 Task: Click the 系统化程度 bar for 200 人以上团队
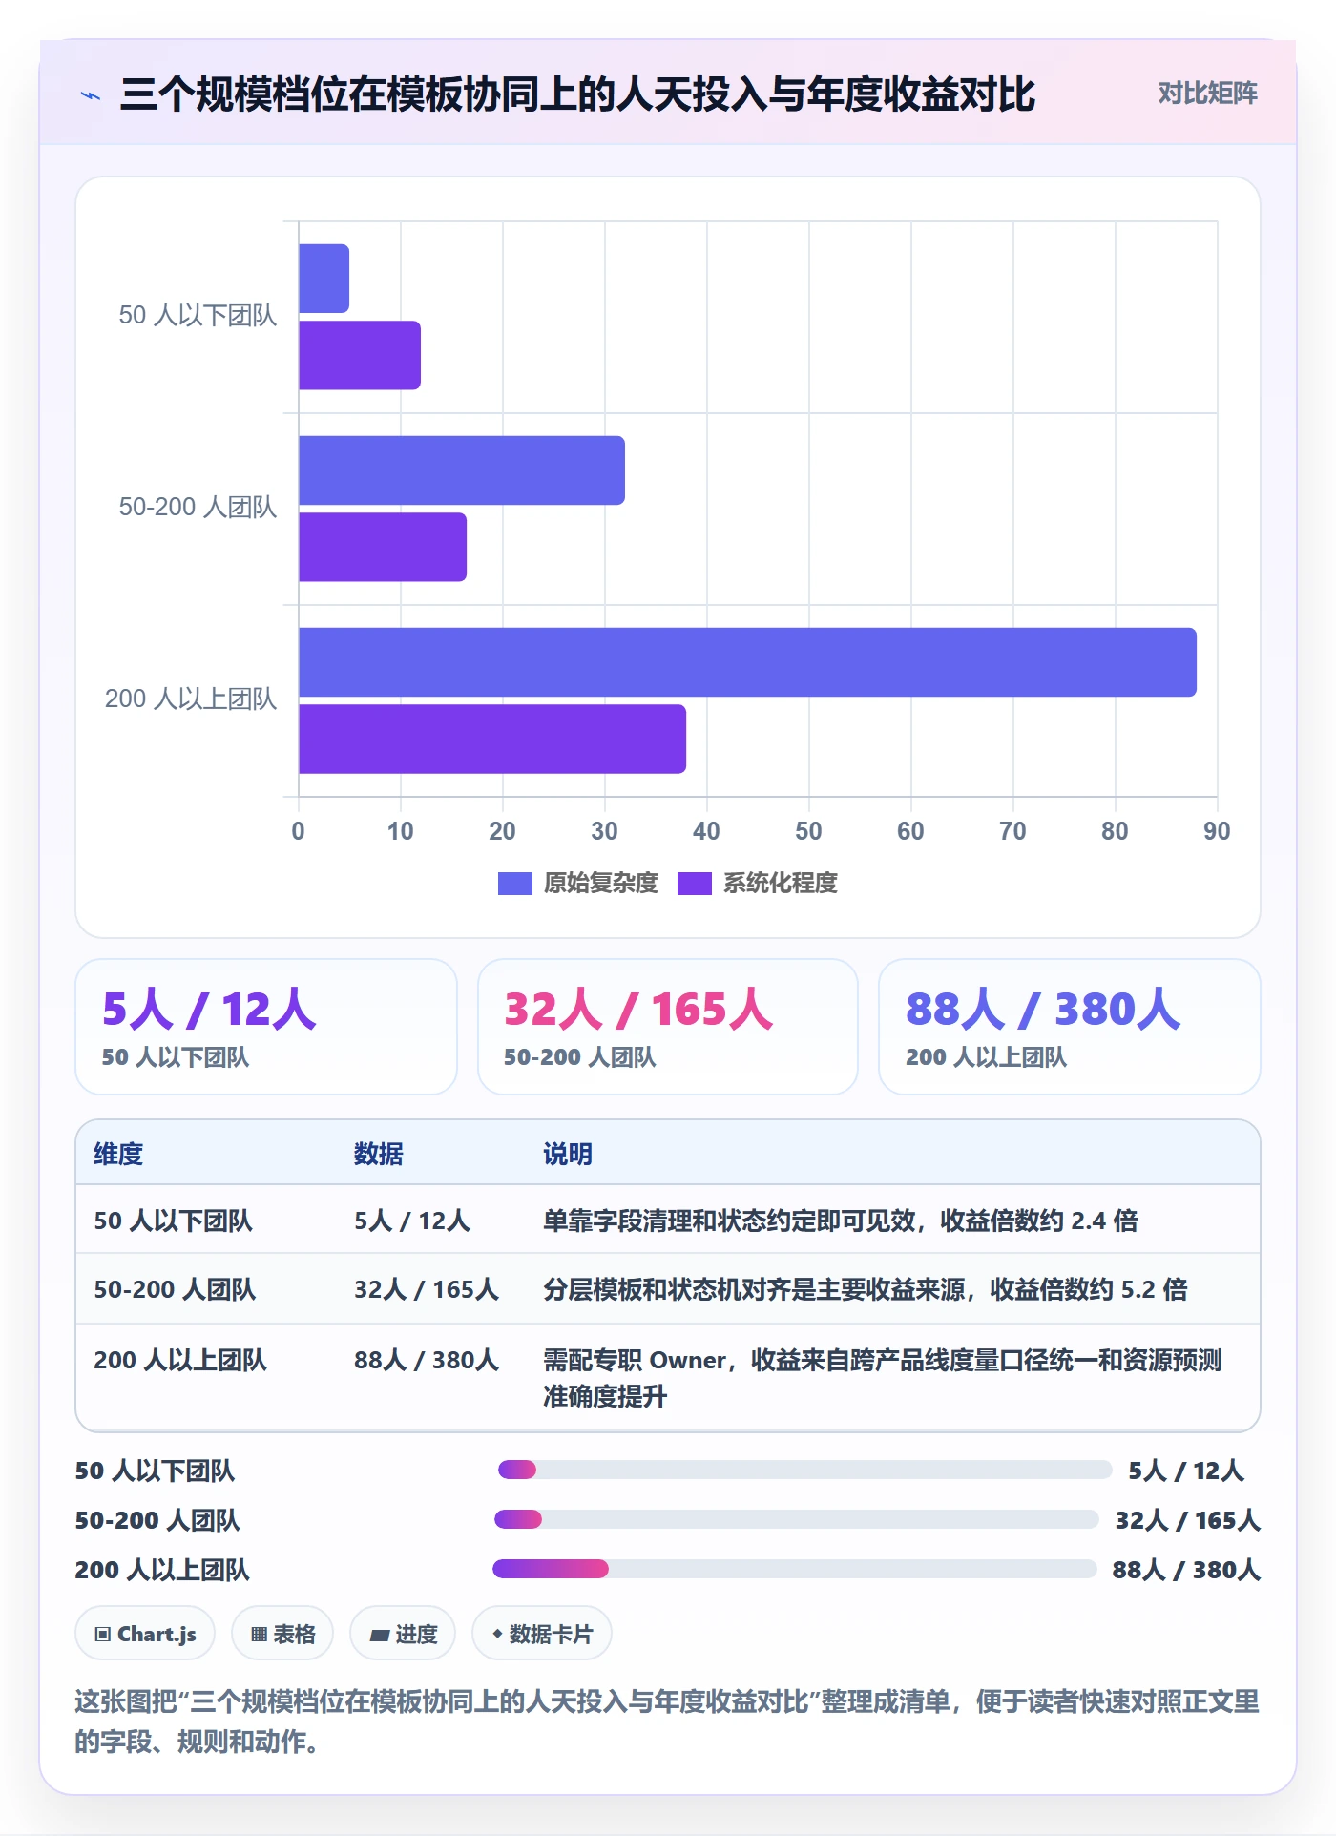pyautogui.click(x=492, y=739)
